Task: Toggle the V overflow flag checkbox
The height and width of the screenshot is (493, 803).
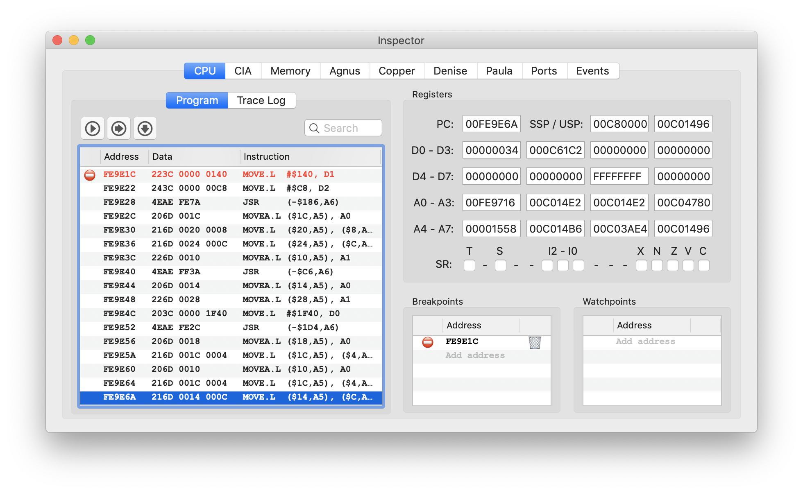Action: coord(688,265)
